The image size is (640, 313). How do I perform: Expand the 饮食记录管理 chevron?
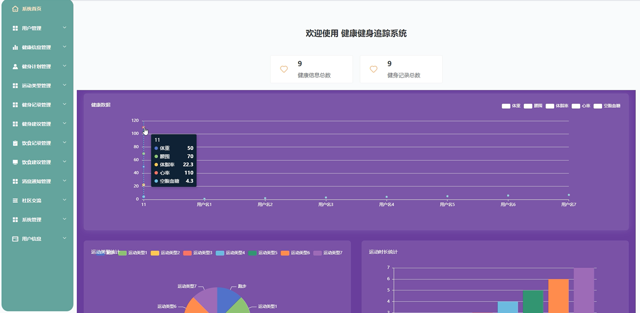pyautogui.click(x=64, y=143)
